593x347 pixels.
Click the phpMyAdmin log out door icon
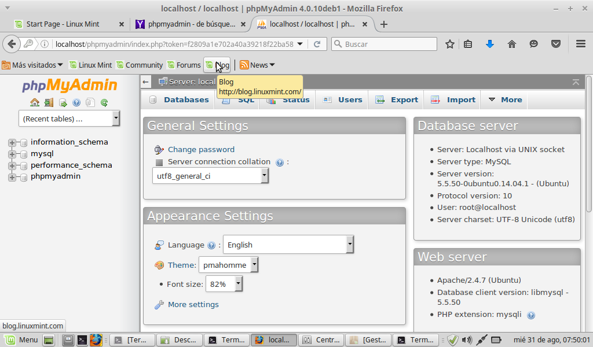tap(49, 103)
